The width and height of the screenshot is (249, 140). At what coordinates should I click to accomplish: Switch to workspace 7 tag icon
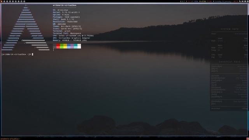[x=19, y=1]
